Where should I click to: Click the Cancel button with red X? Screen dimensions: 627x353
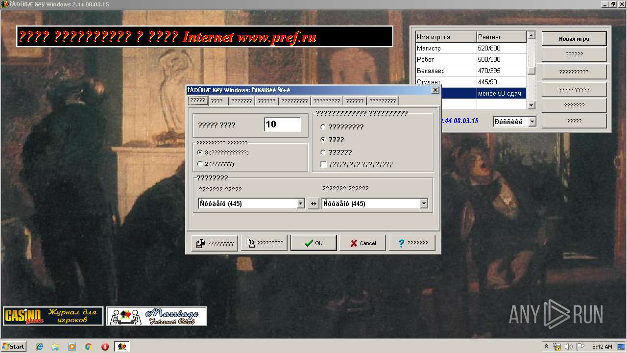pyautogui.click(x=362, y=243)
